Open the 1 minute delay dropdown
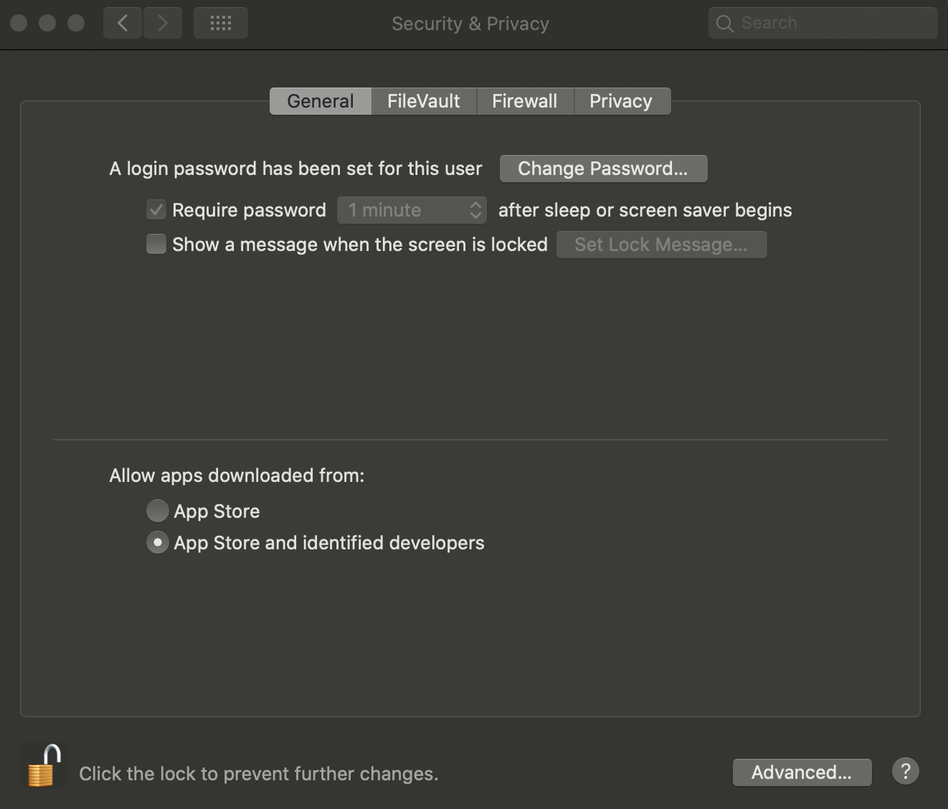 [x=412, y=210]
